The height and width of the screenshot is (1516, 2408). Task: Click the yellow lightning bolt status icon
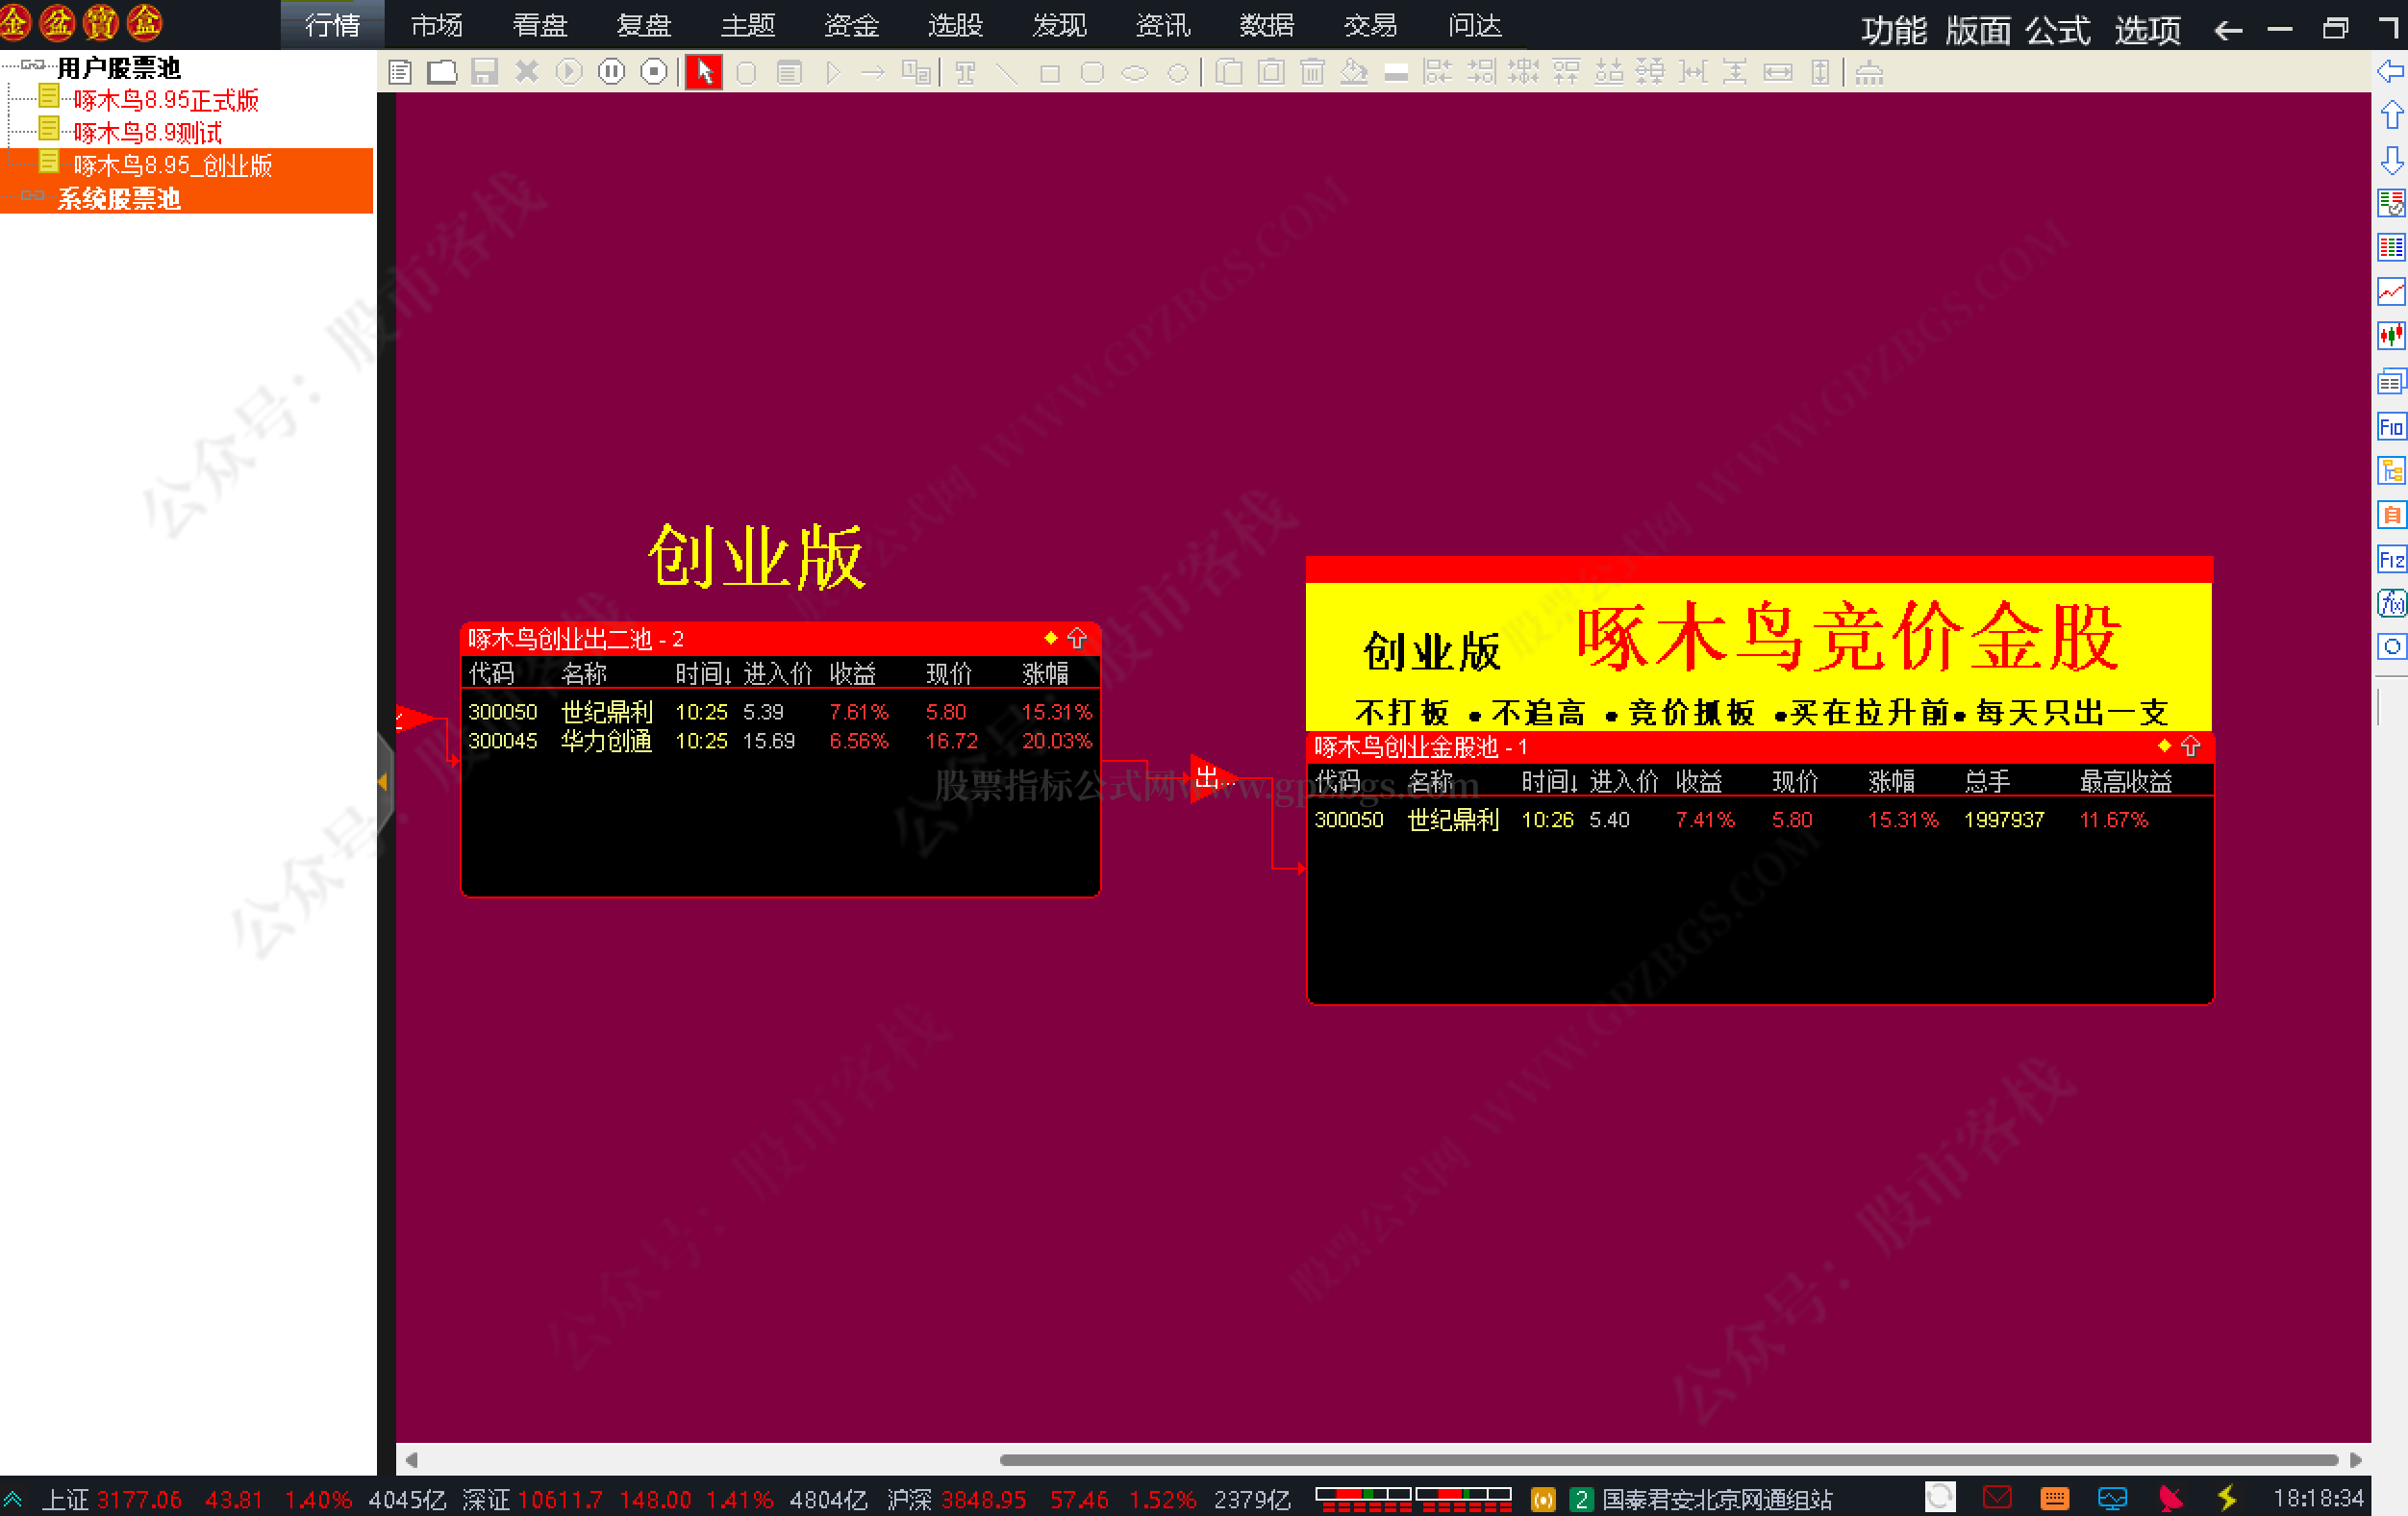point(2227,1498)
